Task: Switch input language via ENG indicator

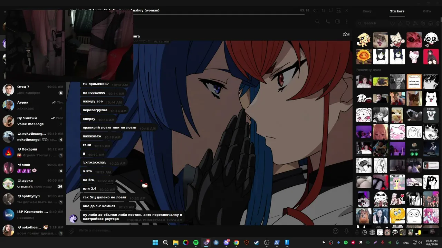Action: point(406,242)
